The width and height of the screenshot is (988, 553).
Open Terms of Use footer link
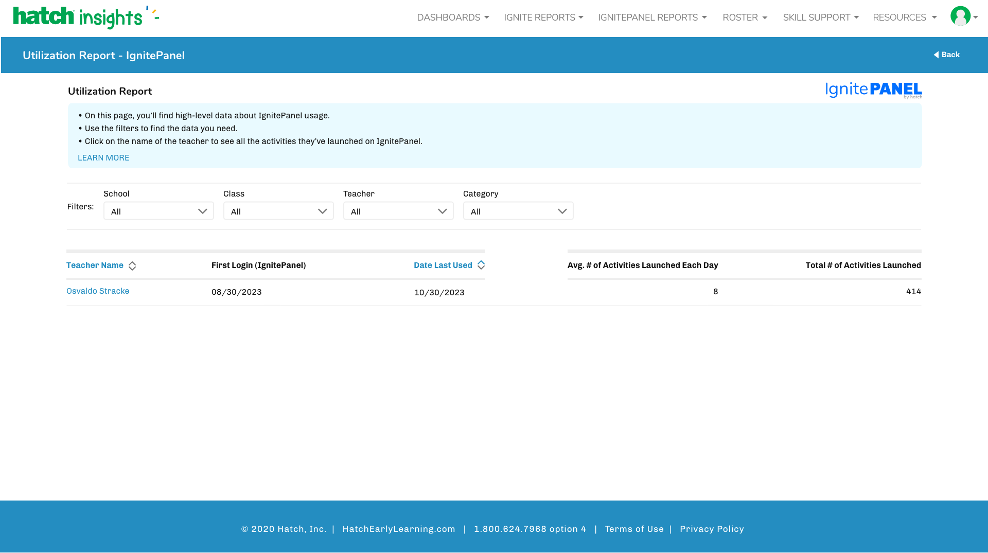click(x=634, y=529)
